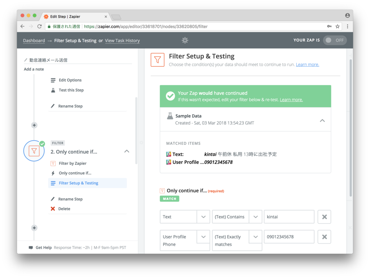The height and width of the screenshot is (278, 370).
Task: Toggle the Your Zap is OFF switch
Action: click(335, 40)
